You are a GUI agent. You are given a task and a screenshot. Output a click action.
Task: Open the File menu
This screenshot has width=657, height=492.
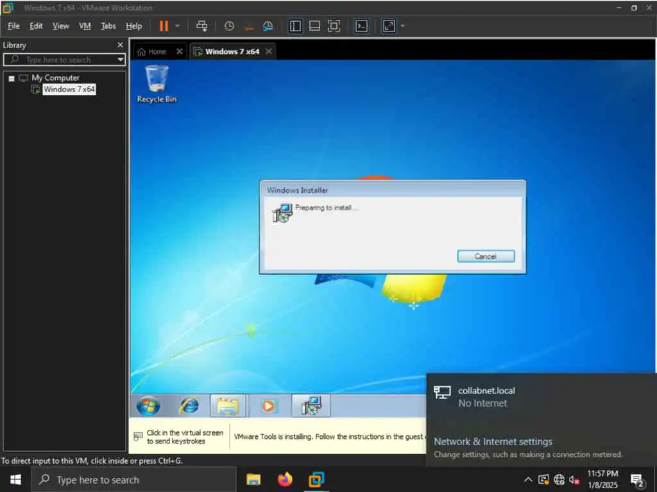coord(13,26)
